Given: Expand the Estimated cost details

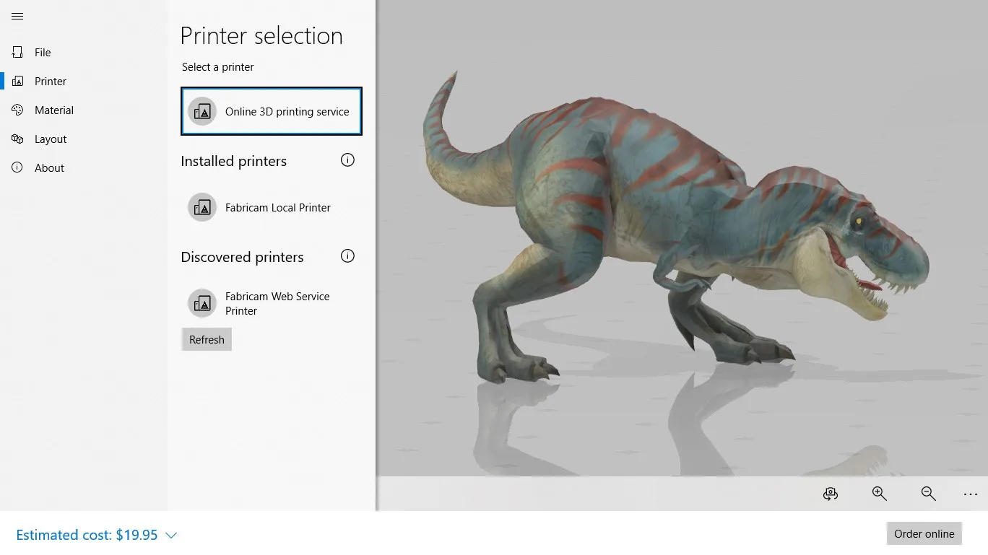Looking at the screenshot, I should coord(171,535).
